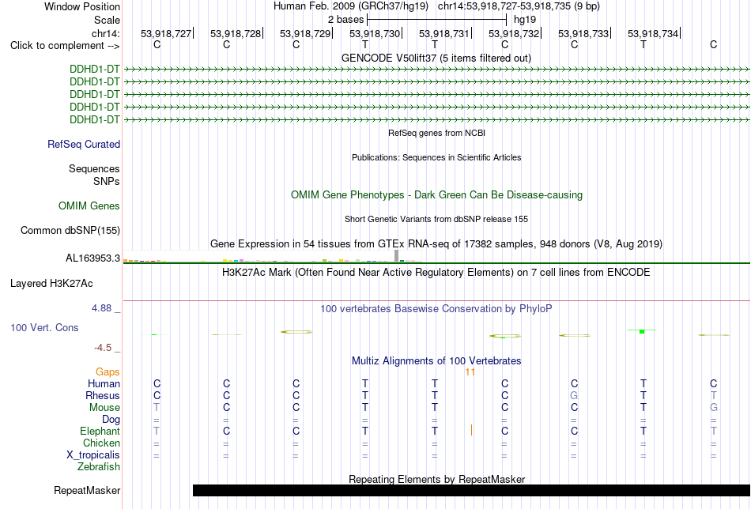Click the mismatched G in Rhesus row
This screenshot has height=509, width=751.
click(x=574, y=395)
